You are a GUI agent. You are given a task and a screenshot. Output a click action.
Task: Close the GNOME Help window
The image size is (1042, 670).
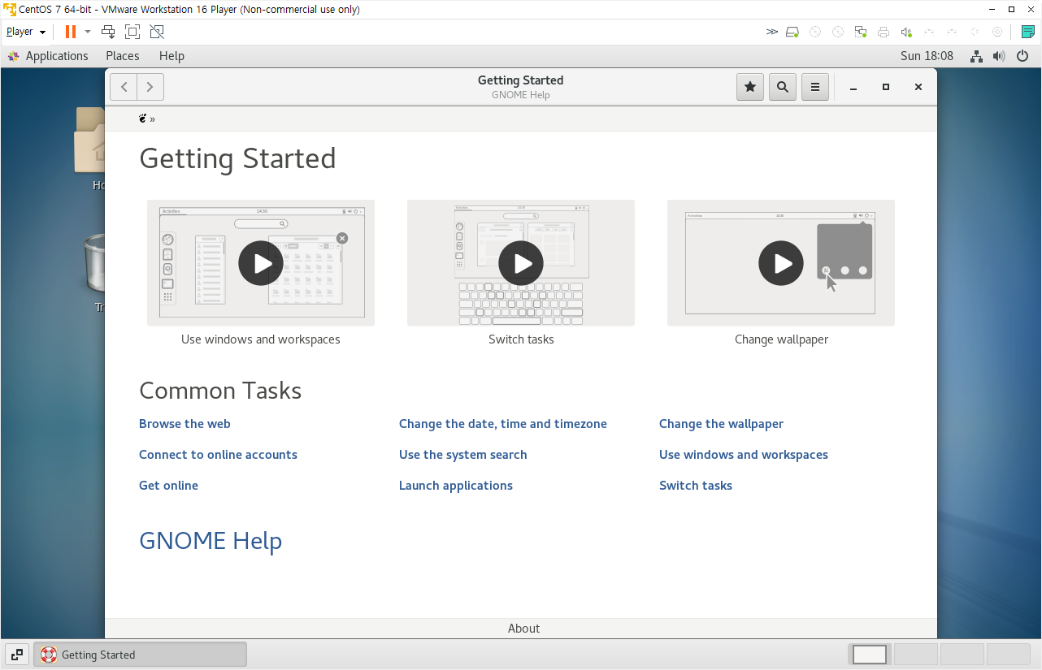pos(918,87)
